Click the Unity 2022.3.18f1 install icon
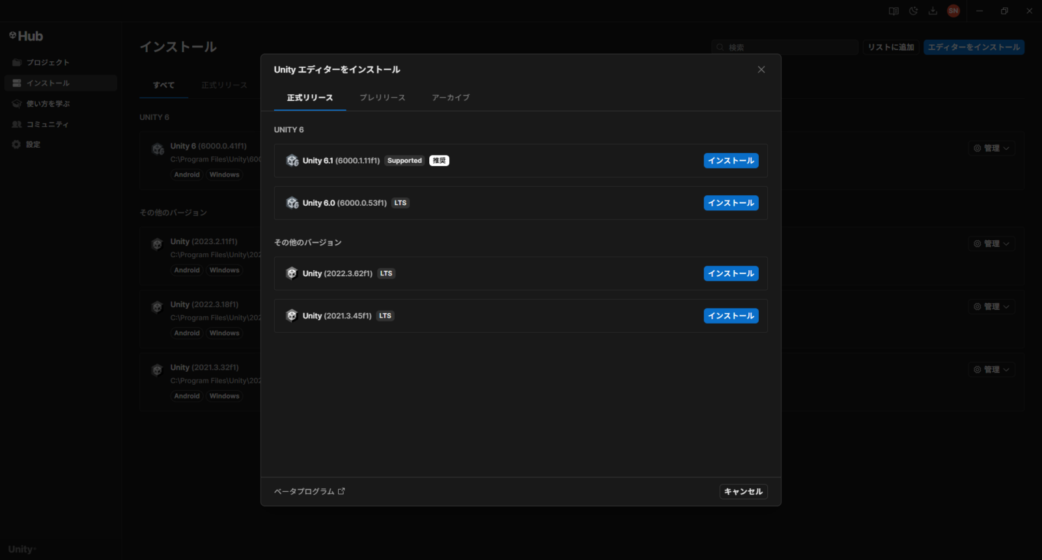The image size is (1042, 560). (x=157, y=307)
